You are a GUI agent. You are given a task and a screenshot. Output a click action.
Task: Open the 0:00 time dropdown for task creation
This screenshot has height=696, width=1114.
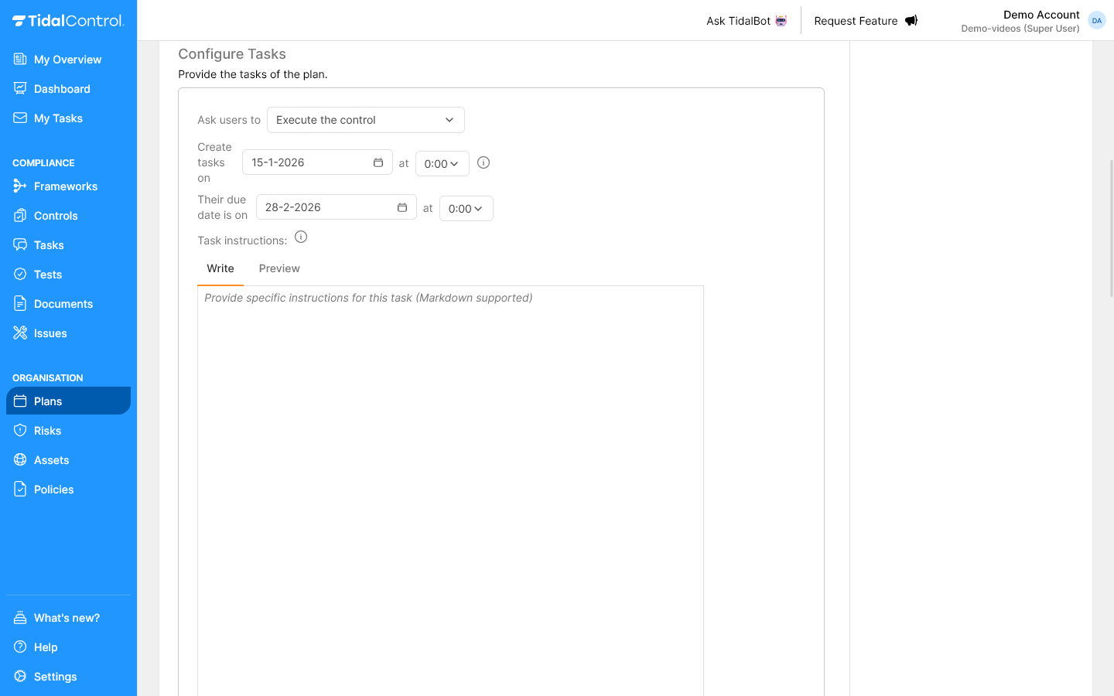[x=442, y=163]
